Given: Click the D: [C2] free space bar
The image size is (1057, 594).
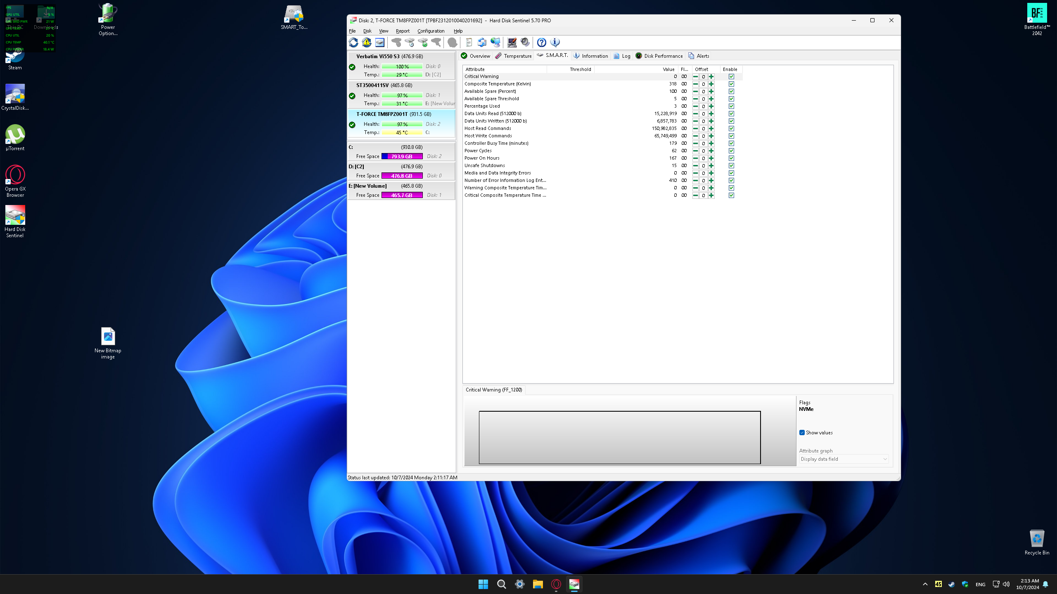Looking at the screenshot, I should point(402,176).
